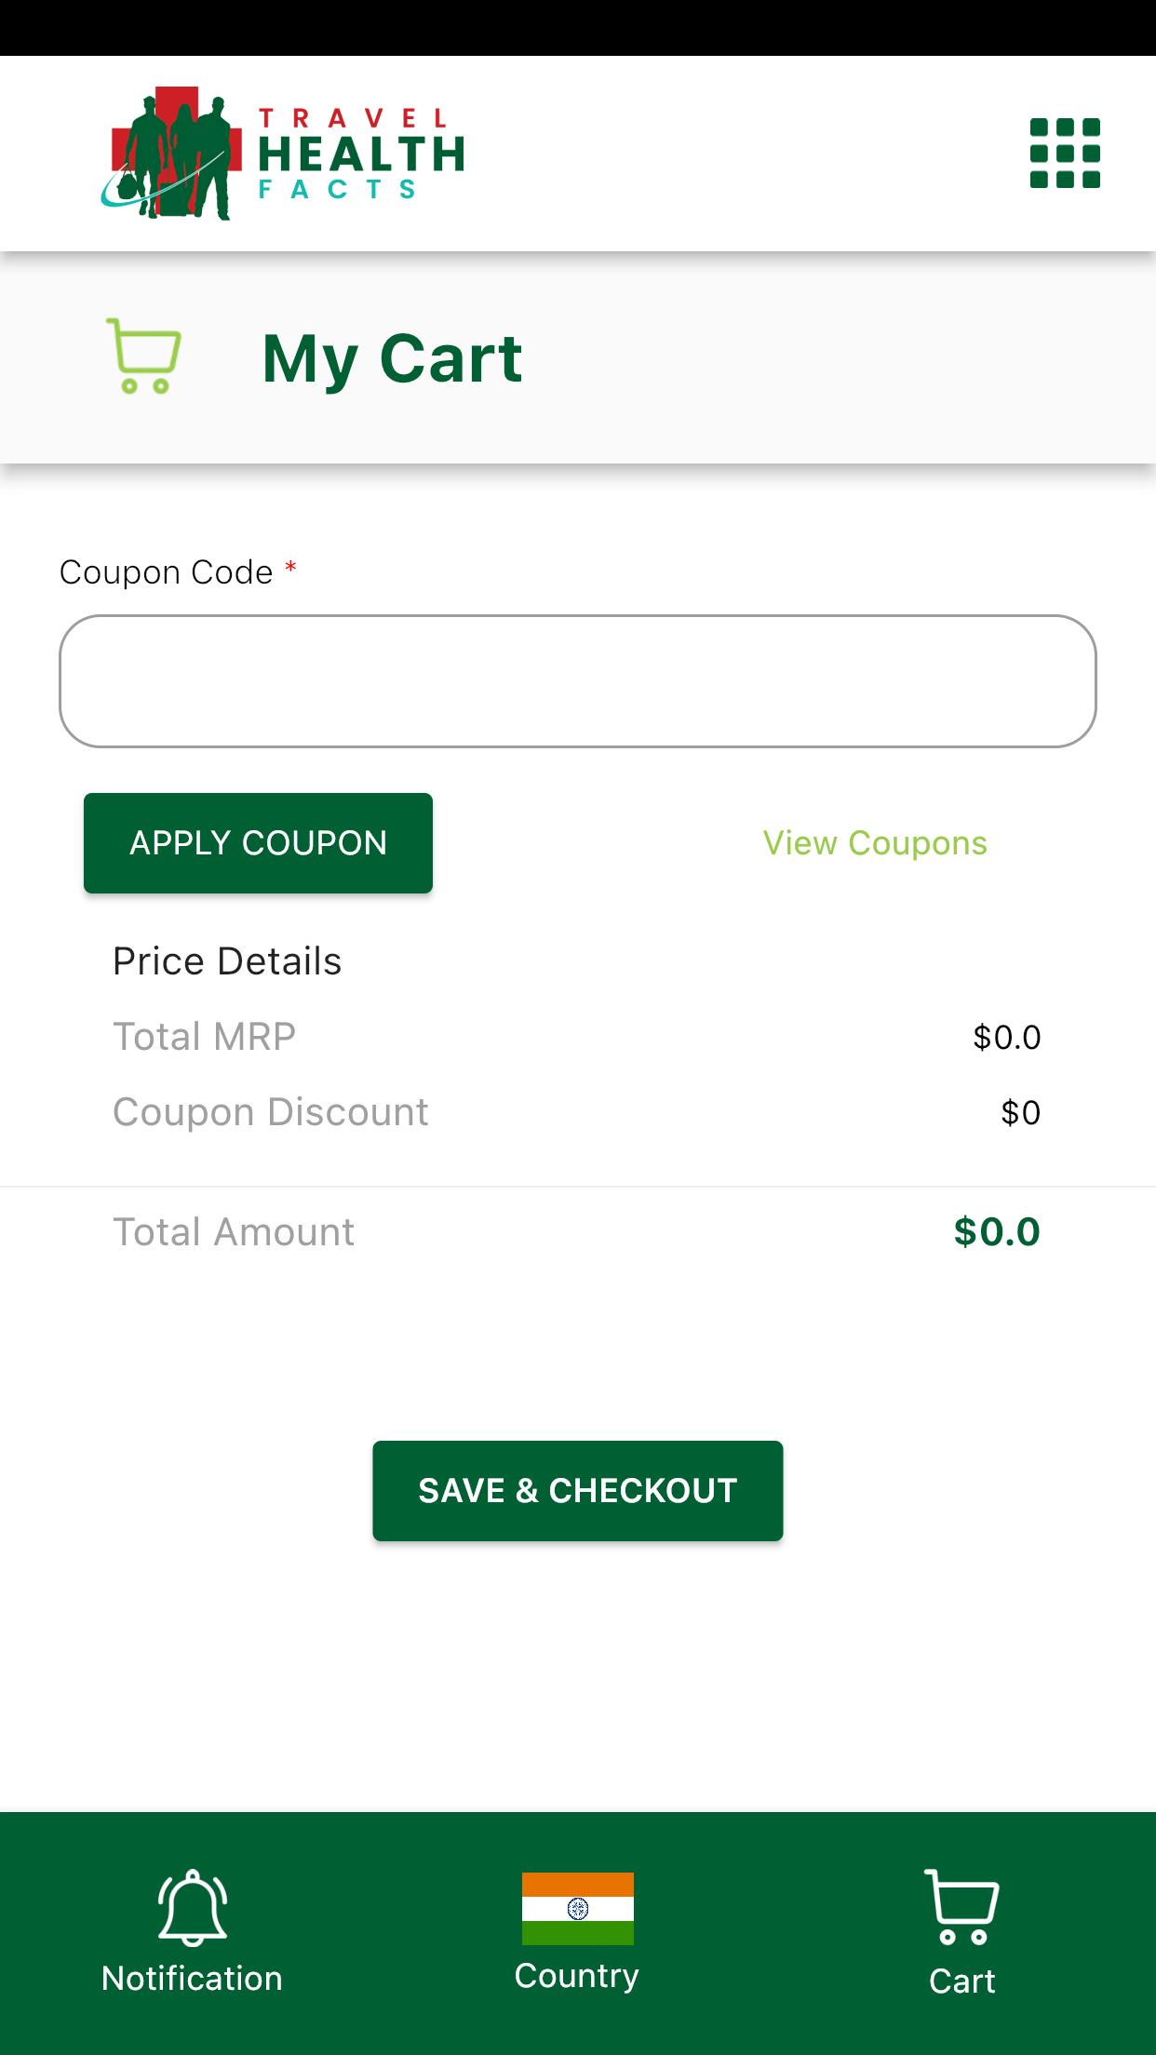
Task: Click the Coupon Code input field
Action: coord(577,681)
